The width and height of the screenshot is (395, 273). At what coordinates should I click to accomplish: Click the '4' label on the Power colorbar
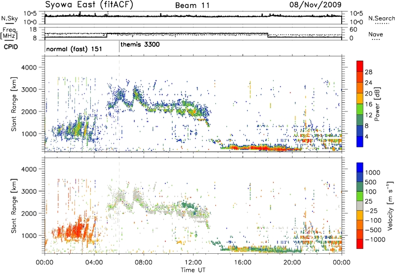366,136
